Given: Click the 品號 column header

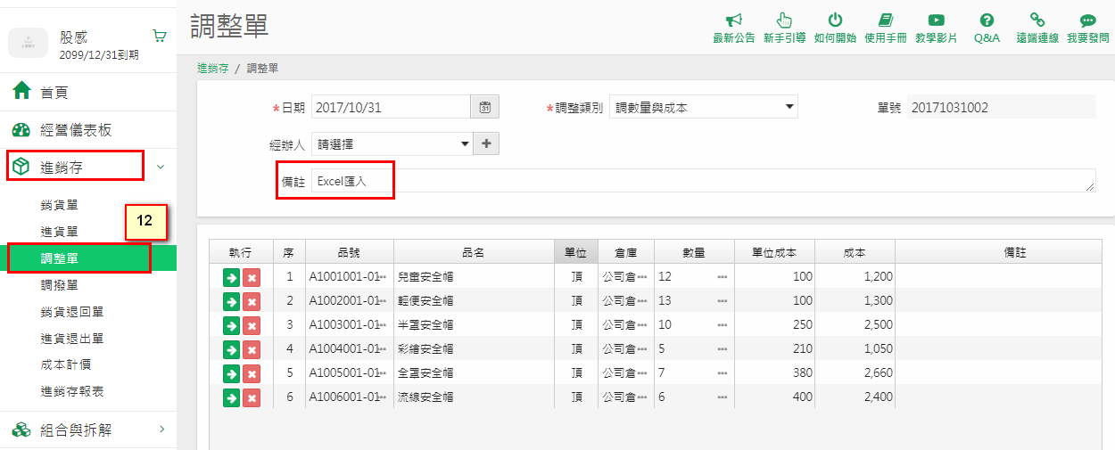Looking at the screenshot, I should (350, 252).
